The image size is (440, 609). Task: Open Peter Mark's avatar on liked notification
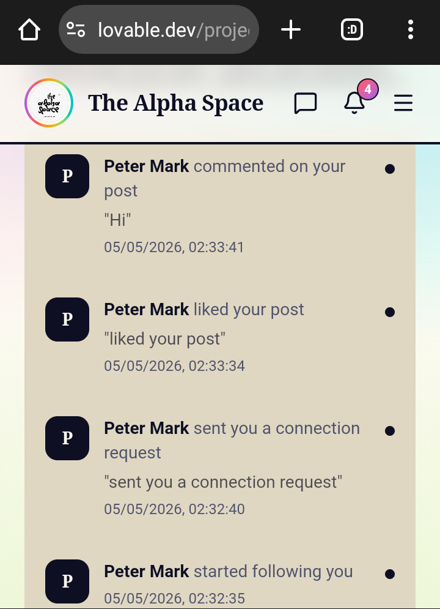click(x=67, y=319)
